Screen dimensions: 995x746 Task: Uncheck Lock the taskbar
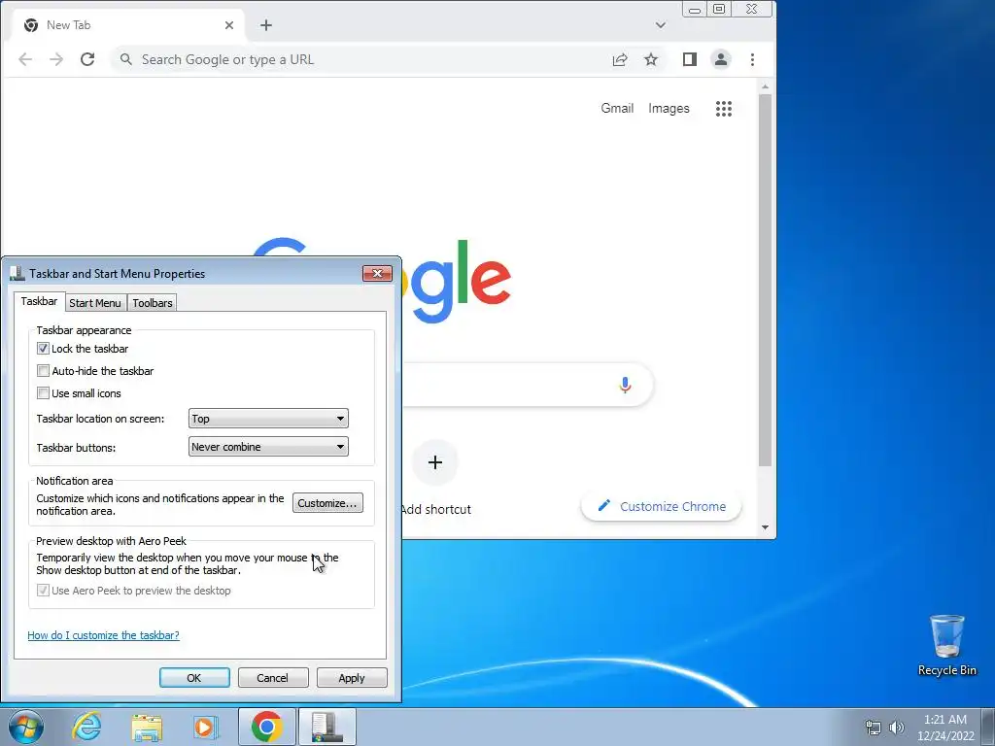click(43, 349)
